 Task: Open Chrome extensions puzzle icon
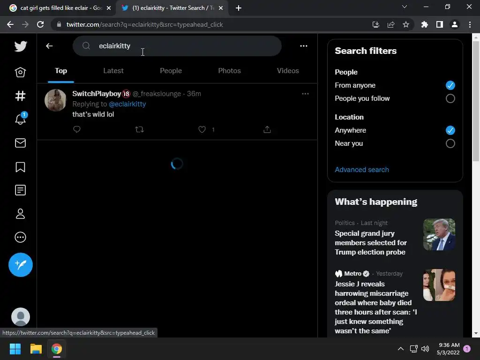pyautogui.click(x=424, y=24)
